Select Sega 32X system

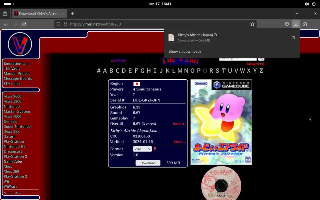pos(11,131)
